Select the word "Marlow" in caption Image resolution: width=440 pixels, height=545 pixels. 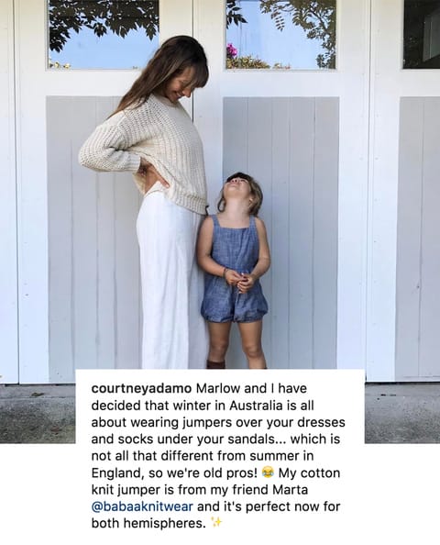click(x=218, y=388)
